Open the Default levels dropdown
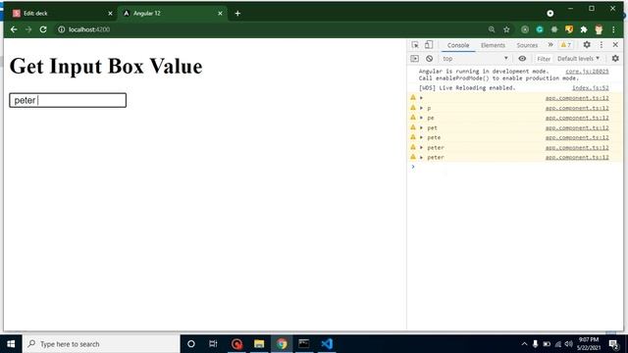 pyautogui.click(x=578, y=59)
